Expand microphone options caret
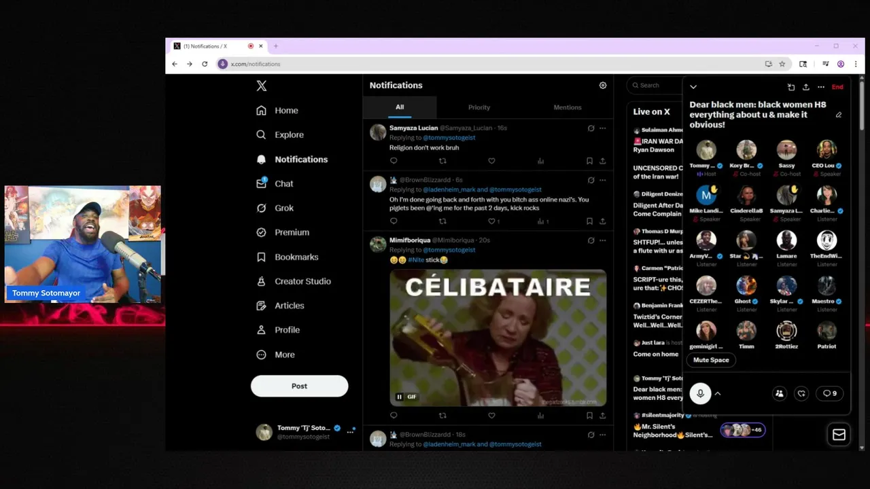870x489 pixels. coord(718,393)
